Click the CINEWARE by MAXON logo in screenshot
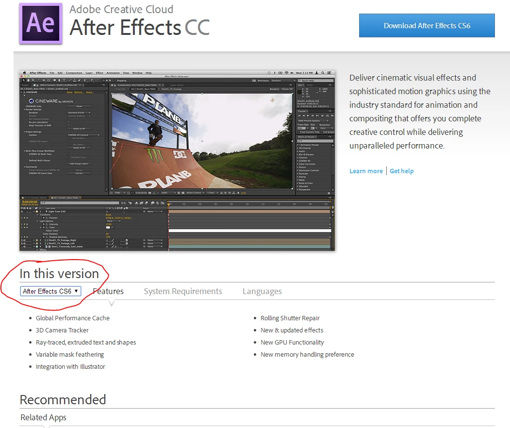 click(51, 101)
